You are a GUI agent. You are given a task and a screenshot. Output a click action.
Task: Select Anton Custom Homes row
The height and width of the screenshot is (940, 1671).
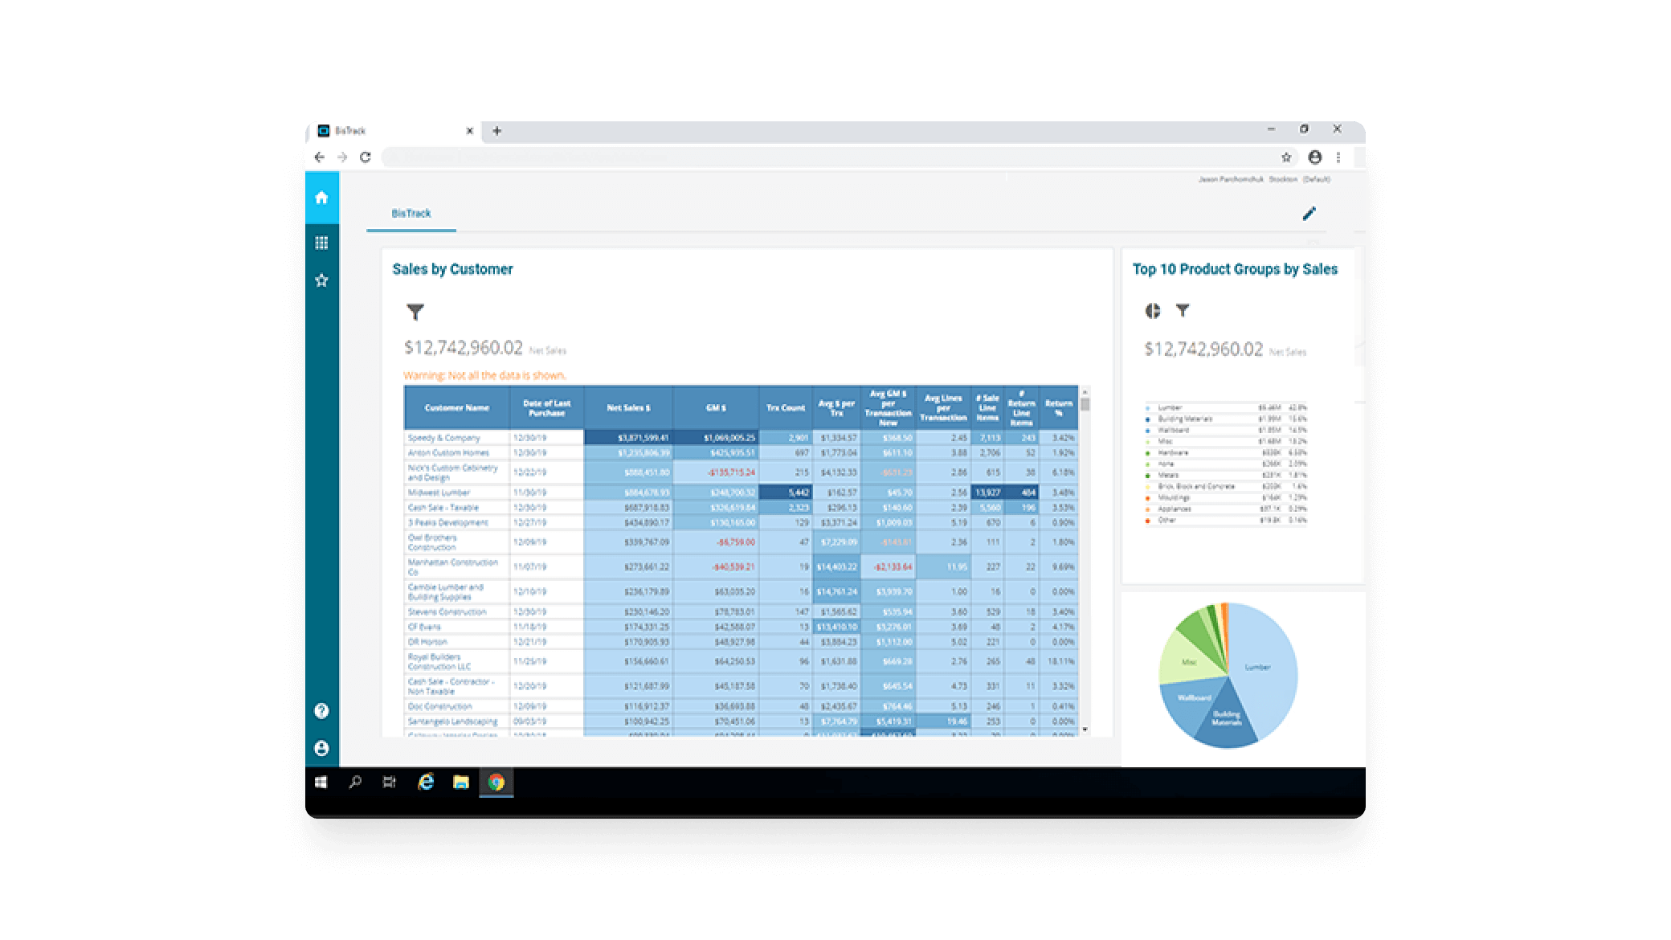pyautogui.click(x=740, y=453)
